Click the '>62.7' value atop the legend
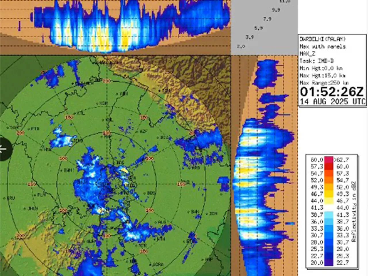The height and width of the screenshot is (276, 368). (x=341, y=160)
